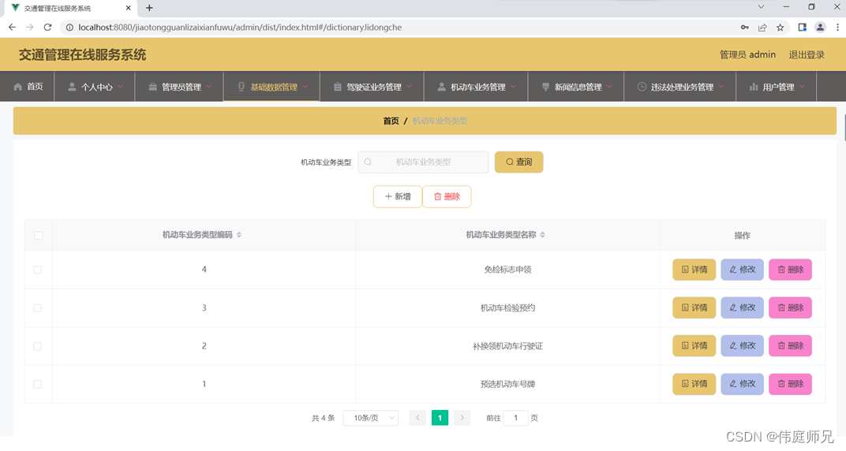846x451 pixels.
Task: Click the password key icon in address bar
Action: (x=744, y=28)
